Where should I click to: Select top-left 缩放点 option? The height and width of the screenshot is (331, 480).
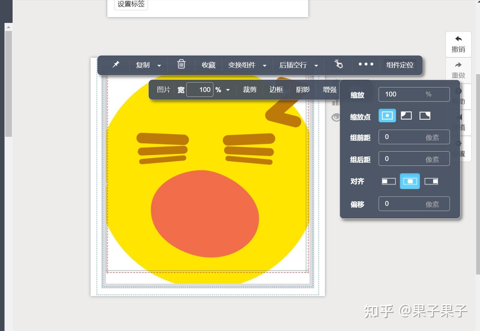(406, 115)
